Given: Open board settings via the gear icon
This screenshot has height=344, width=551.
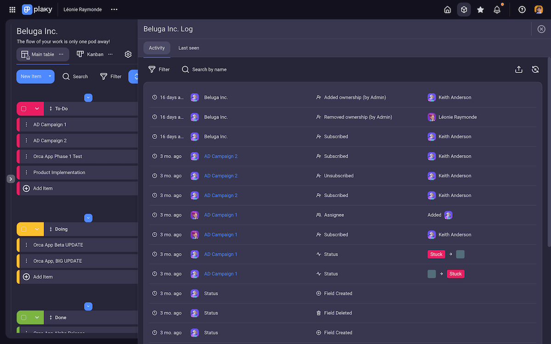Looking at the screenshot, I should [x=128, y=54].
